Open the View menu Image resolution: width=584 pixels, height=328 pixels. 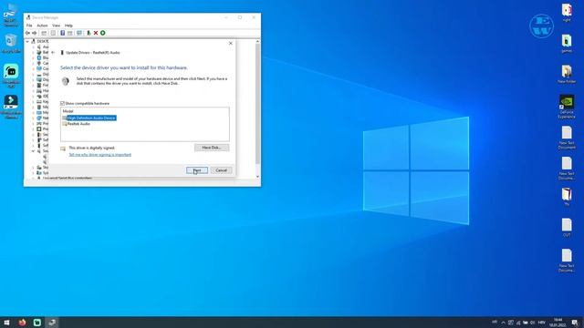(x=56, y=26)
